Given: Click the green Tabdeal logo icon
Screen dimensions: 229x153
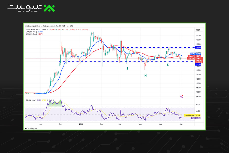Looking at the screenshot, I should pyautogui.click(x=49, y=8).
